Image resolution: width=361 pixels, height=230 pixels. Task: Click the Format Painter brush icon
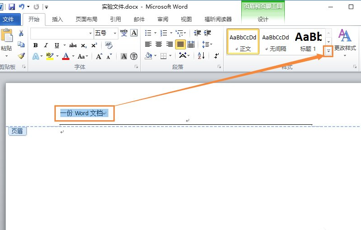point(21,56)
